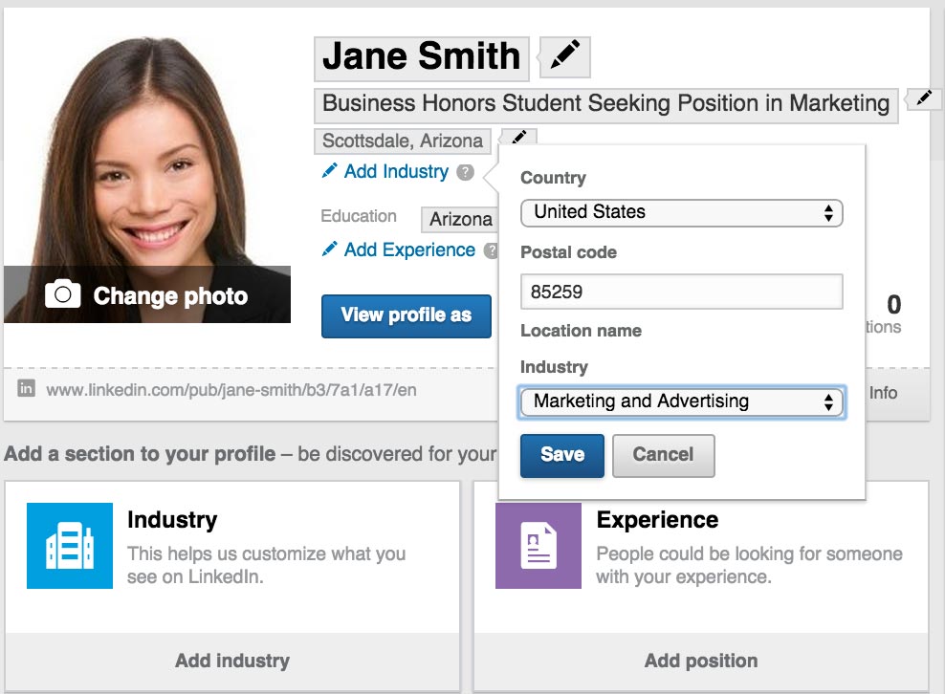The image size is (945, 694).
Task: Cancel the profile edit popup
Action: 663,455
